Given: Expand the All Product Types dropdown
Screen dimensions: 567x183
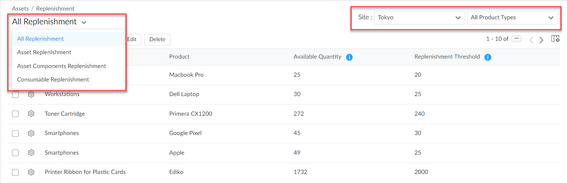Looking at the screenshot, I should (x=512, y=17).
